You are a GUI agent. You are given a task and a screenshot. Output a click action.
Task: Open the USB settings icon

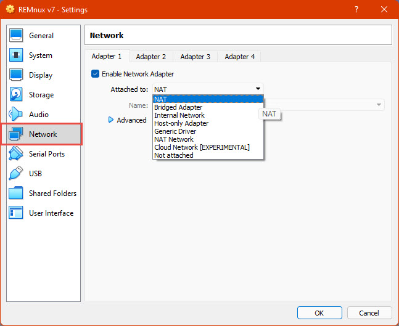pyautogui.click(x=17, y=174)
